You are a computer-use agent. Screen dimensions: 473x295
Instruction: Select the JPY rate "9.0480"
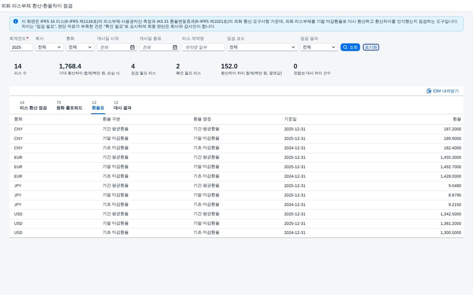454,186
